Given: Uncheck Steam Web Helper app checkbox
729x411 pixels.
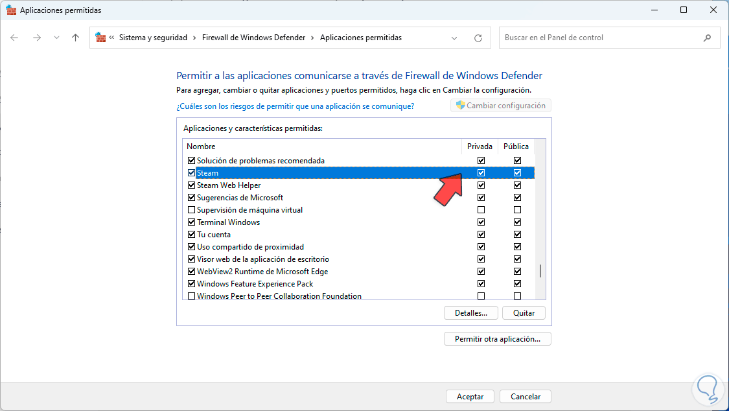Looking at the screenshot, I should pyautogui.click(x=191, y=185).
